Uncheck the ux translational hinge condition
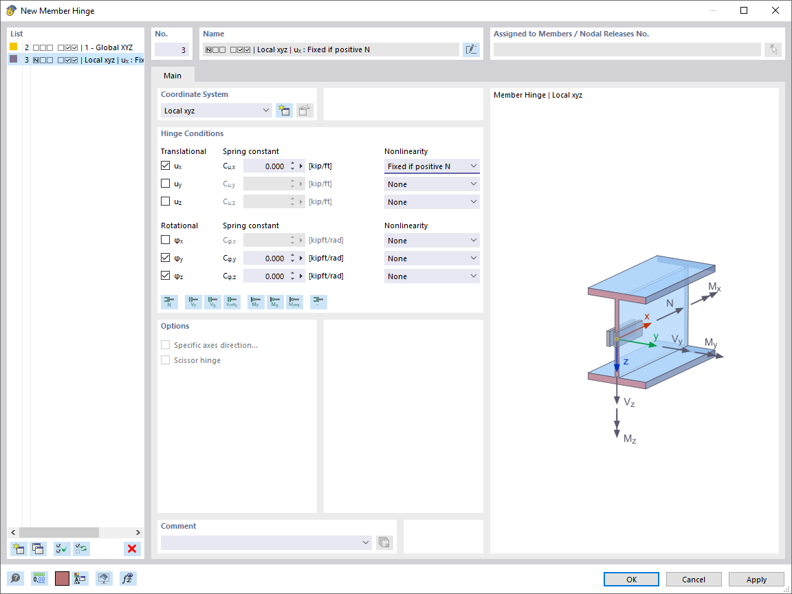Image resolution: width=792 pixels, height=594 pixels. [x=165, y=165]
